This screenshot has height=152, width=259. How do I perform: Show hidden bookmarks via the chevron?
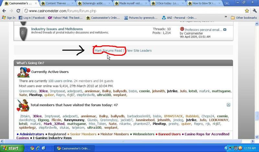[x=226, y=17]
